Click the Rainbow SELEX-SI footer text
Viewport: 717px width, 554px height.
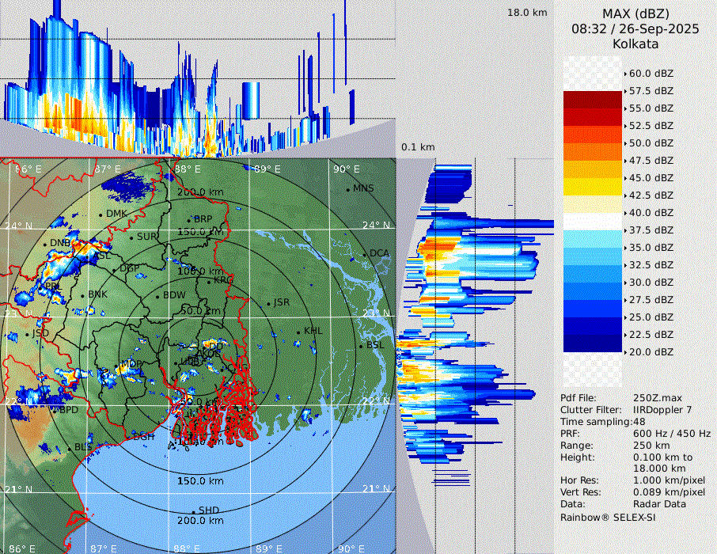click(608, 518)
